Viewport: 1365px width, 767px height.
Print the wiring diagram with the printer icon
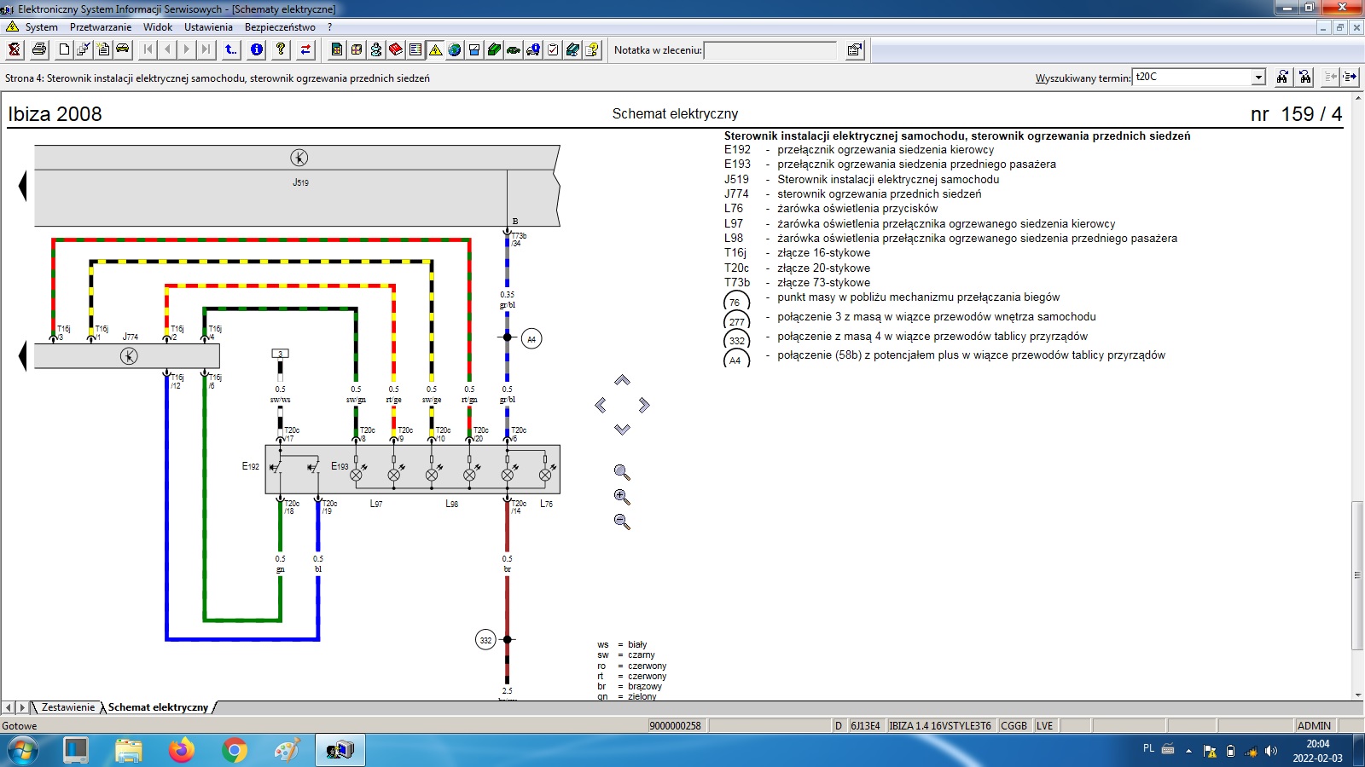pyautogui.click(x=38, y=49)
